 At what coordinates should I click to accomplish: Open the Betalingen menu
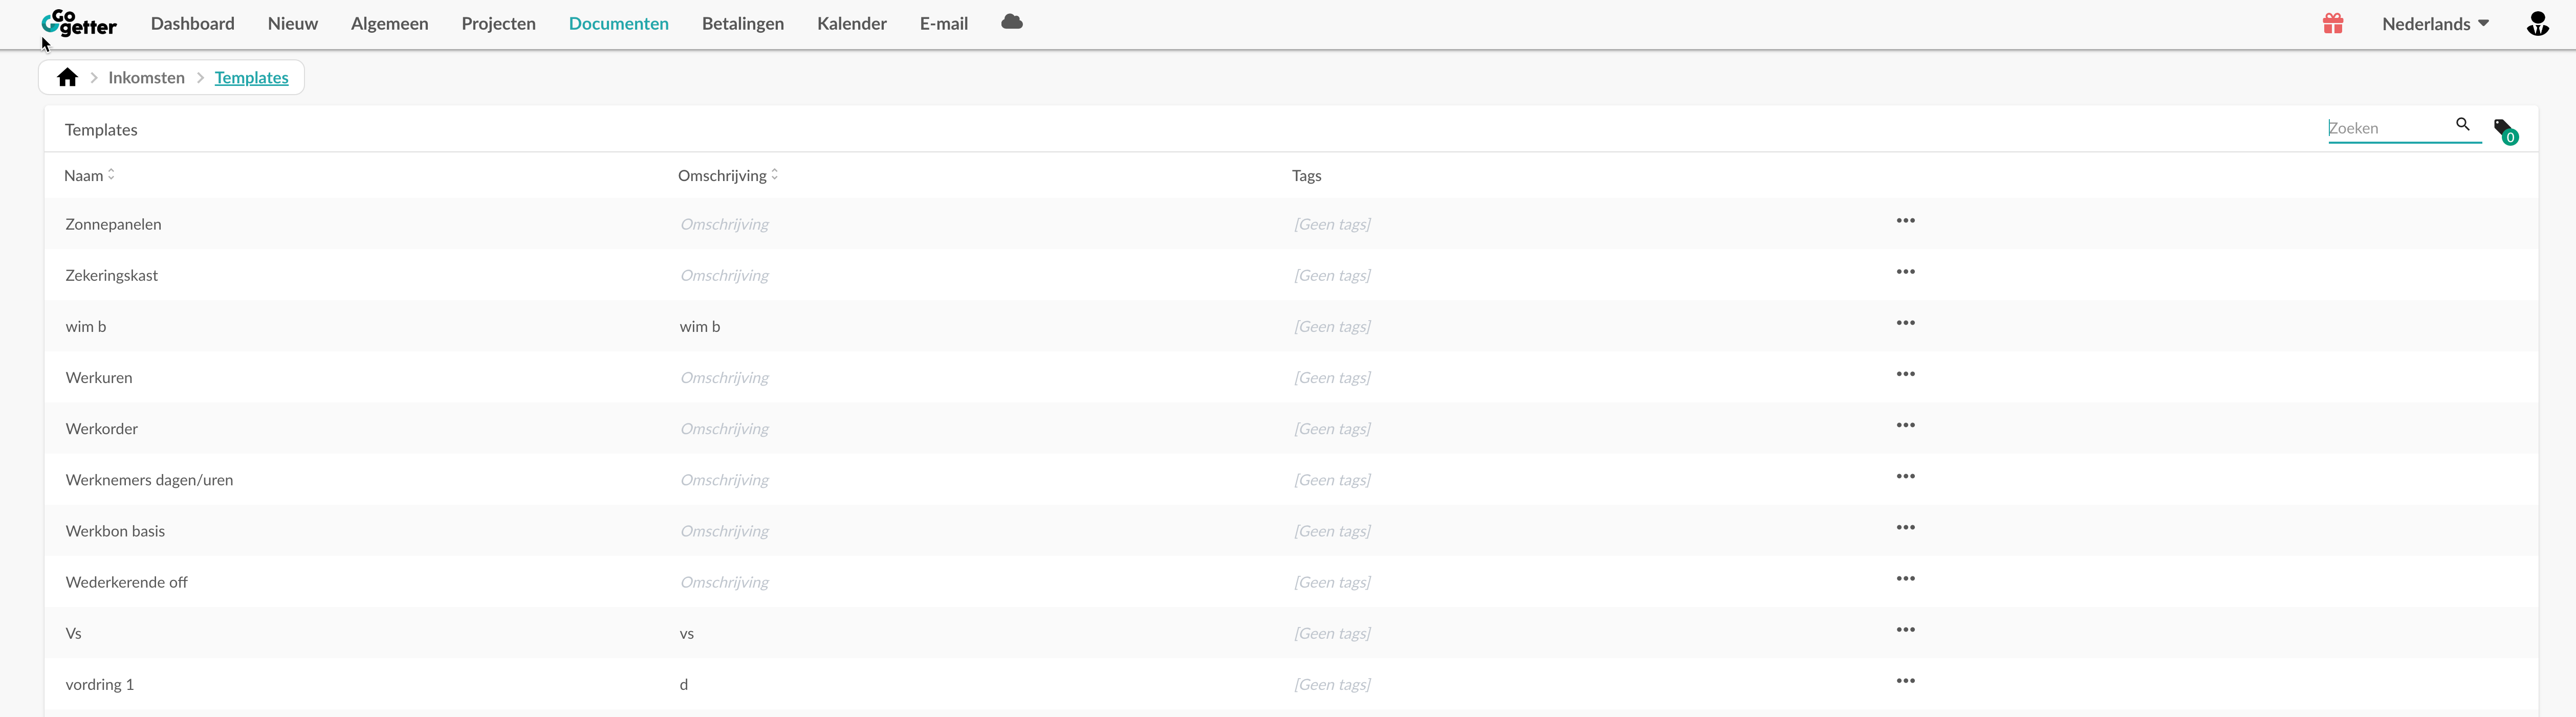click(x=743, y=23)
